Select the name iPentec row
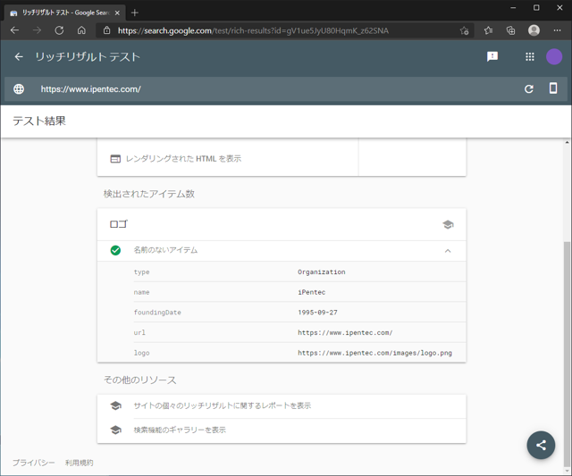 299,292
